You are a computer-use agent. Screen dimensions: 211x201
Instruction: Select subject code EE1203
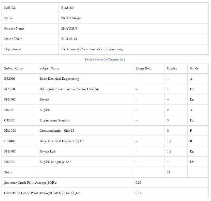(x=10, y=79)
